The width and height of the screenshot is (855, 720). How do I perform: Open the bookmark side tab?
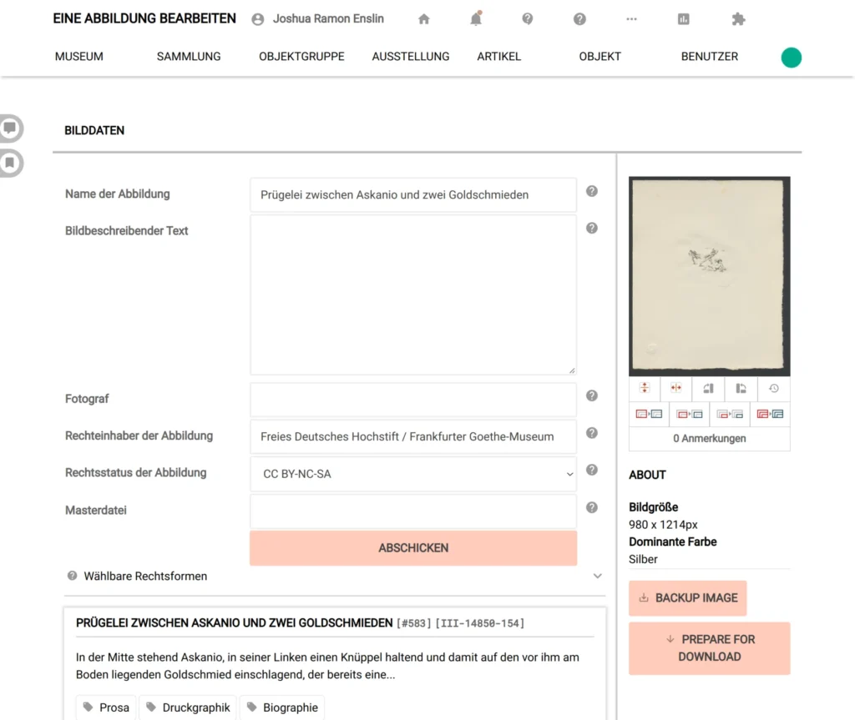point(10,163)
